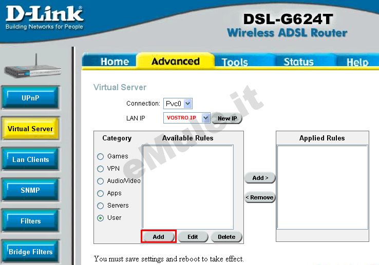The image size is (379, 265).
Task: Click inside the Available Rules list box
Action: [188, 187]
